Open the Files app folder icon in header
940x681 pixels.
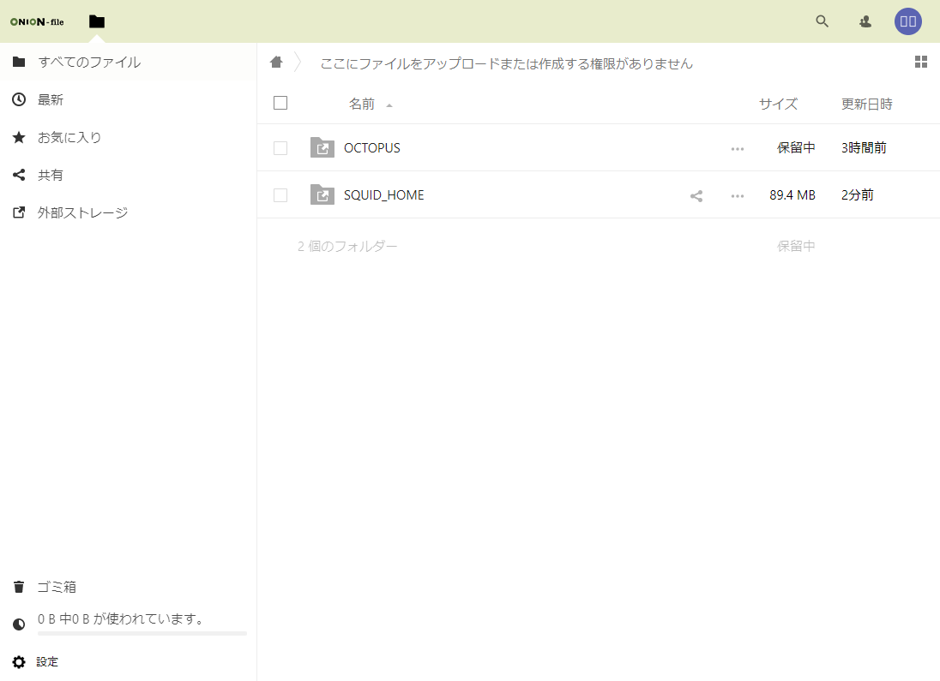(97, 21)
